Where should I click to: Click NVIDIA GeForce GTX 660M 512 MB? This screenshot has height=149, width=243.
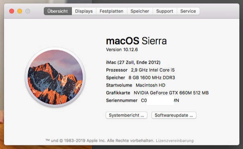[171, 93]
